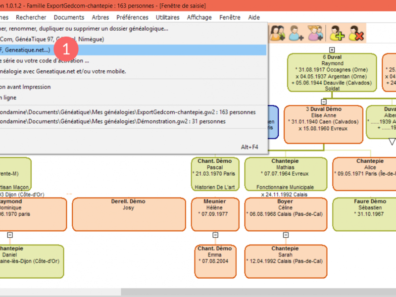Click the red X delete person icon
The height and width of the screenshot is (297, 396).
356,33
